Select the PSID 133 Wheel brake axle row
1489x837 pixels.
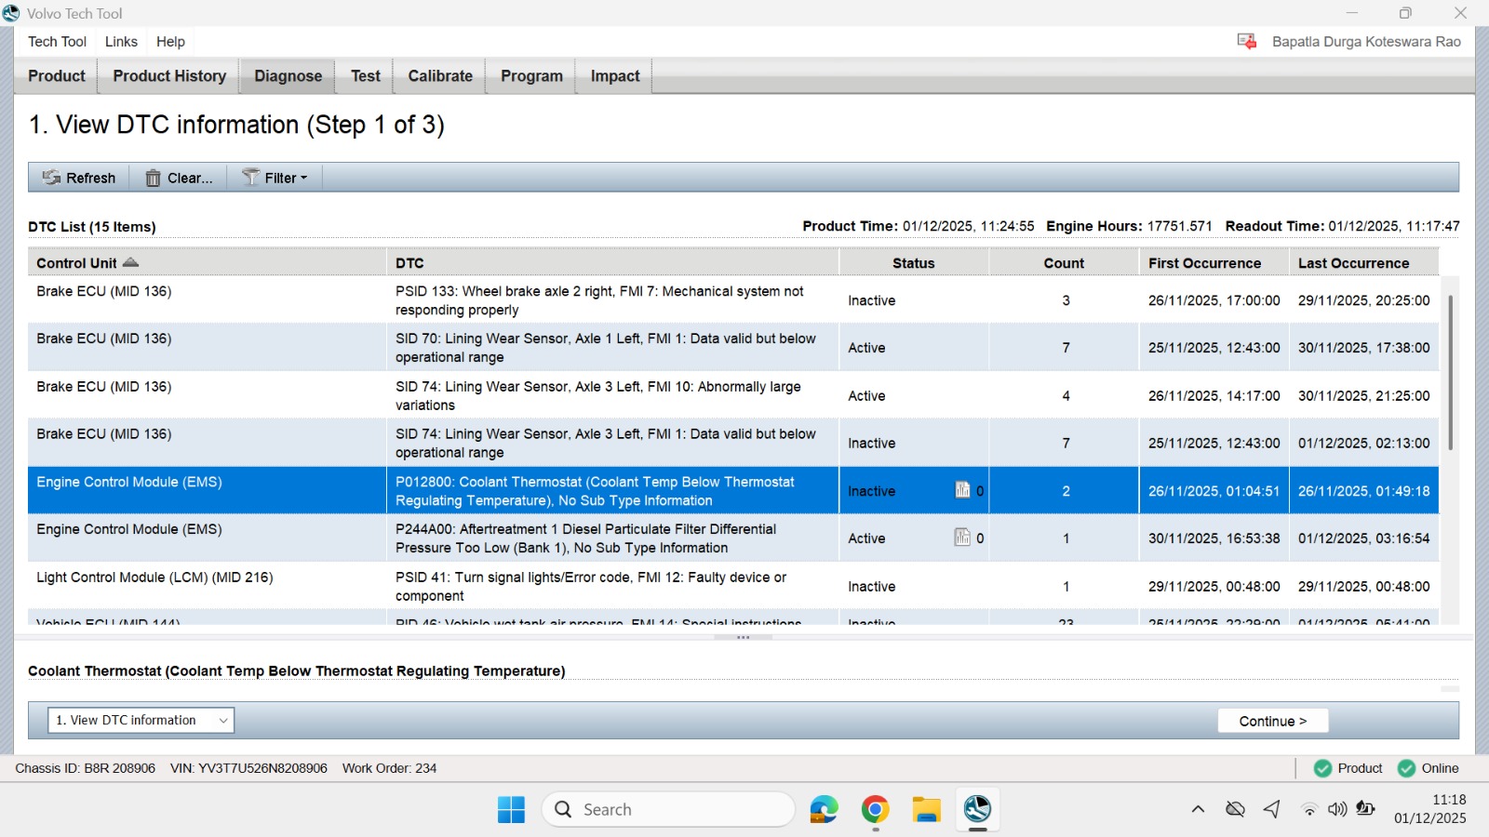[x=733, y=300]
